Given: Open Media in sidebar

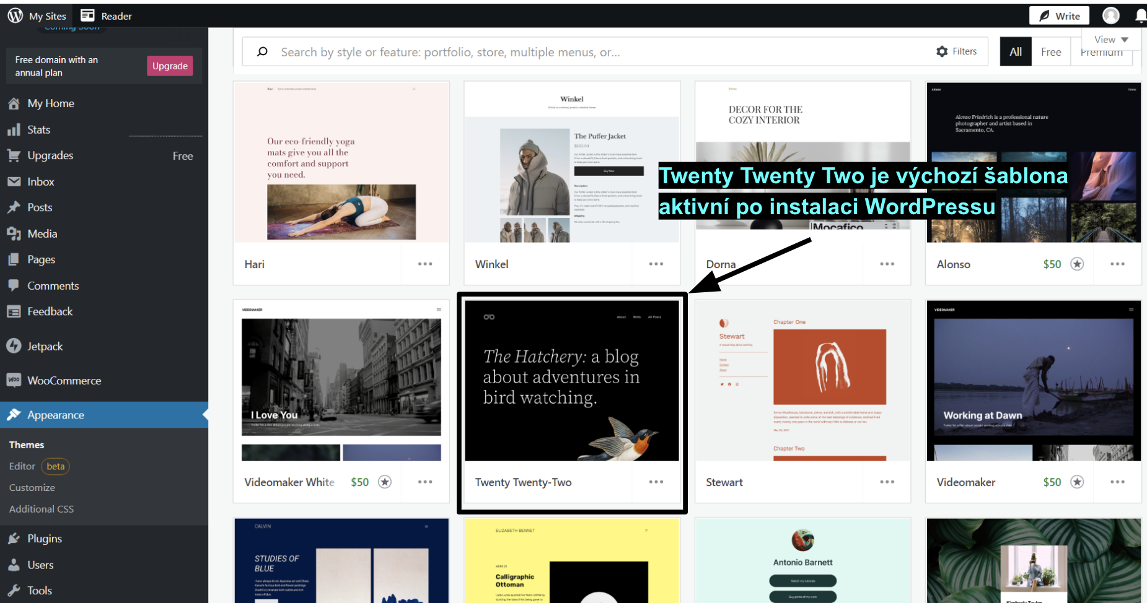Looking at the screenshot, I should point(104,233).
